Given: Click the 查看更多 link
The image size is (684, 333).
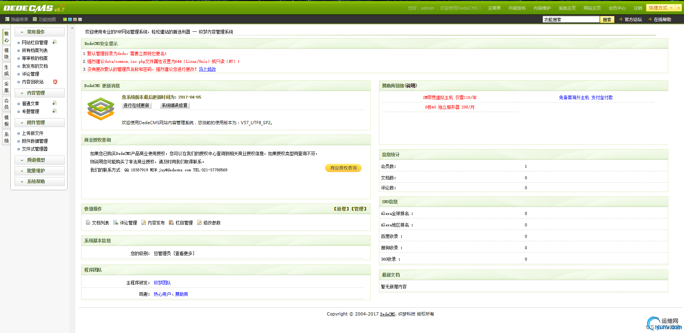Looking at the screenshot, I should click(x=184, y=253).
